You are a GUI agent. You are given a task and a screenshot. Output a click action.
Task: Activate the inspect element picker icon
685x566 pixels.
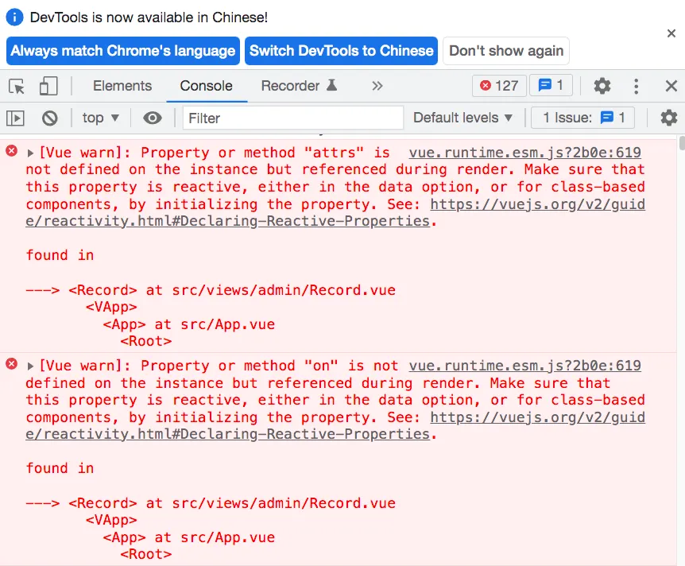pyautogui.click(x=17, y=86)
